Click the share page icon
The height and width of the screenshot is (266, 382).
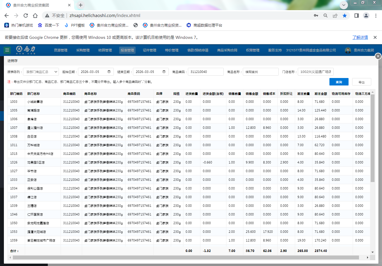pos(335,16)
